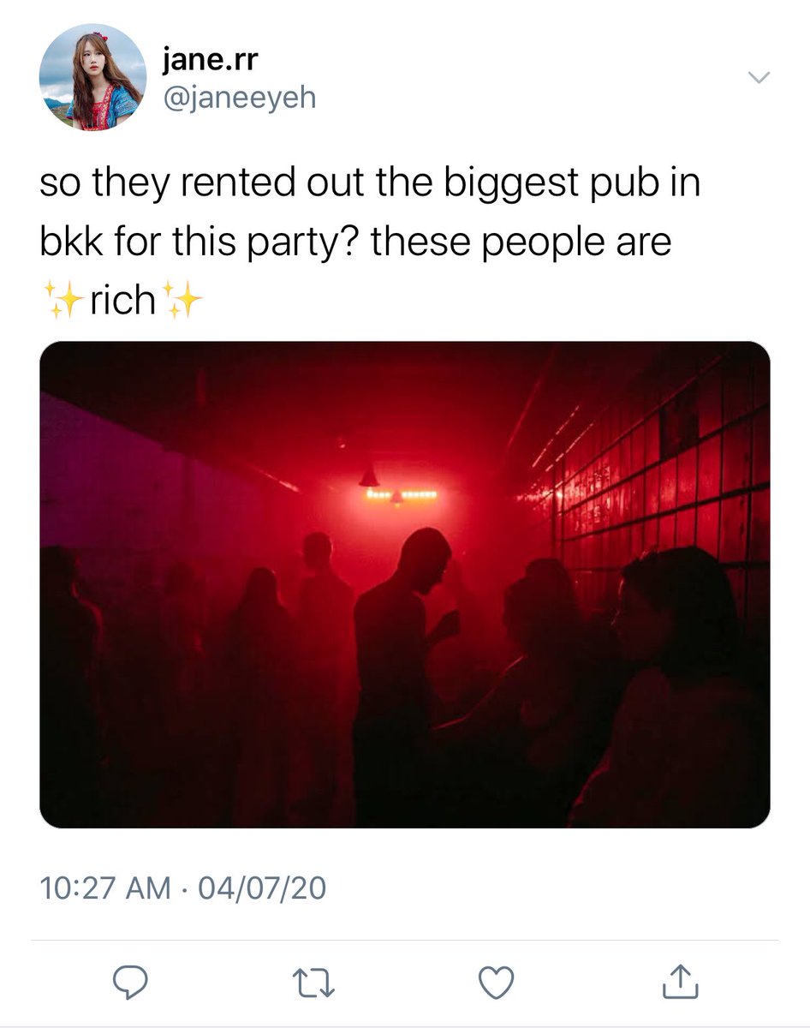
Task: Expand the tweet options chevron
Action: (759, 78)
